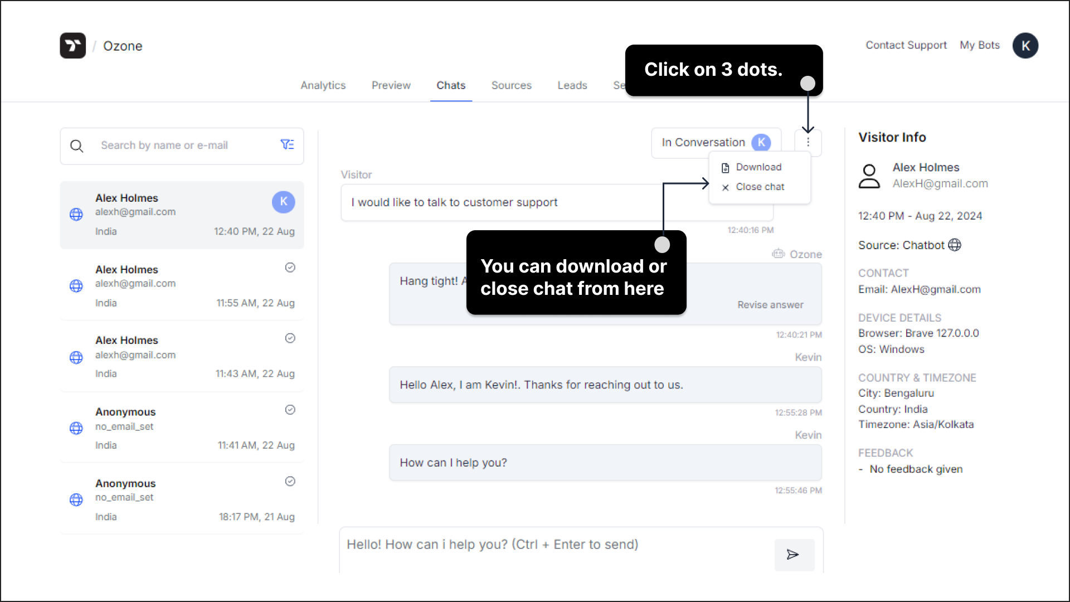Open the chat filter icon

click(287, 145)
